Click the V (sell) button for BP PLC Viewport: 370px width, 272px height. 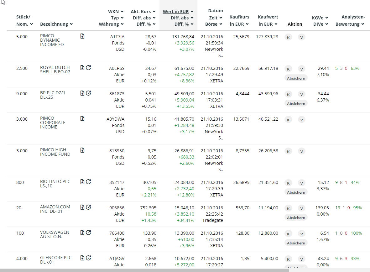click(x=301, y=94)
